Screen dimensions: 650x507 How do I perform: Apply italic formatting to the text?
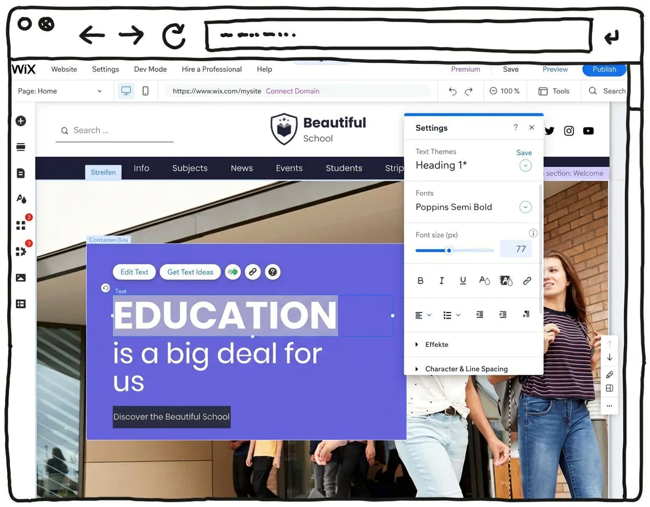pyautogui.click(x=441, y=280)
